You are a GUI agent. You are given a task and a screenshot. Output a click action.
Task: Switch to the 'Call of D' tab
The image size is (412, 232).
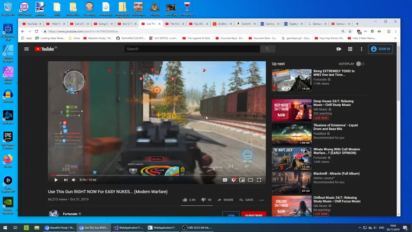79,24
